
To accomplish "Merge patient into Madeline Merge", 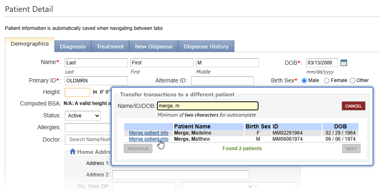I will pos(148,133).
